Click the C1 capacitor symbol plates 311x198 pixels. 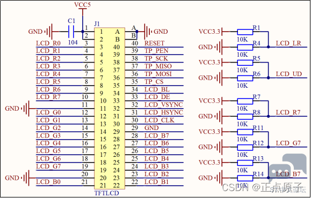coord(71,32)
